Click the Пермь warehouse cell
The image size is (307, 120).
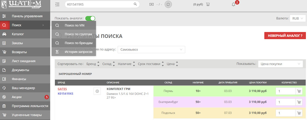tap(169, 91)
